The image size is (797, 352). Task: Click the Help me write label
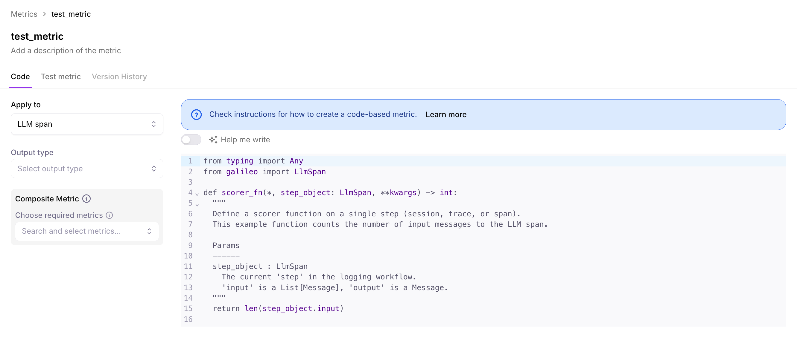[x=245, y=140]
